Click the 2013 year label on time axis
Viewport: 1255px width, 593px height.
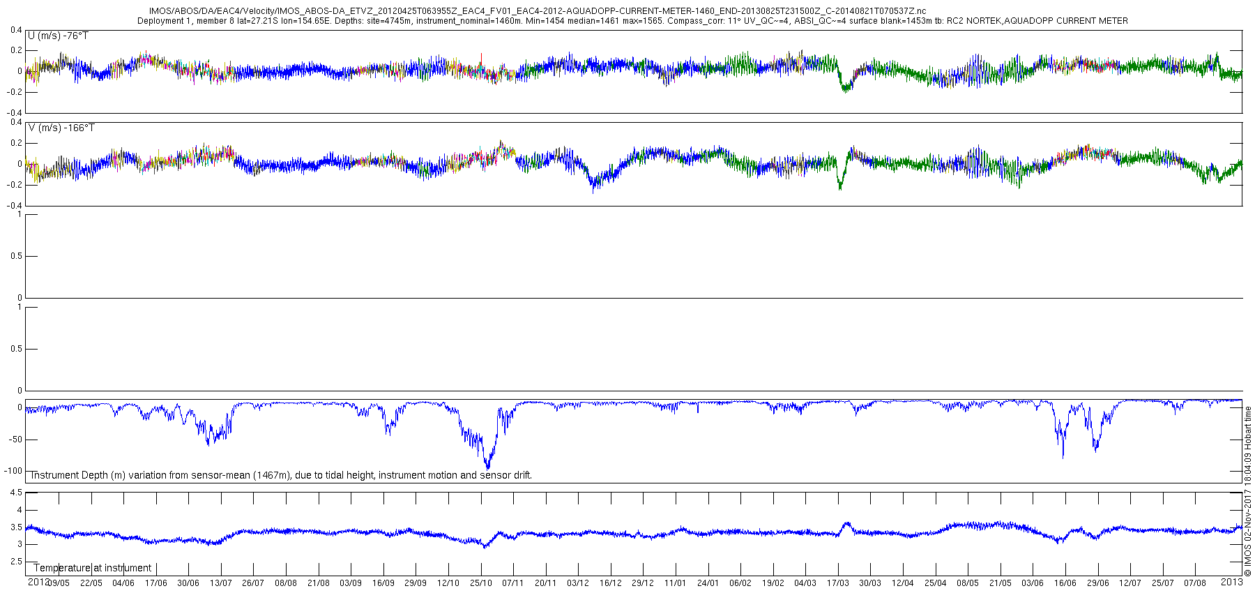click(x=1232, y=582)
